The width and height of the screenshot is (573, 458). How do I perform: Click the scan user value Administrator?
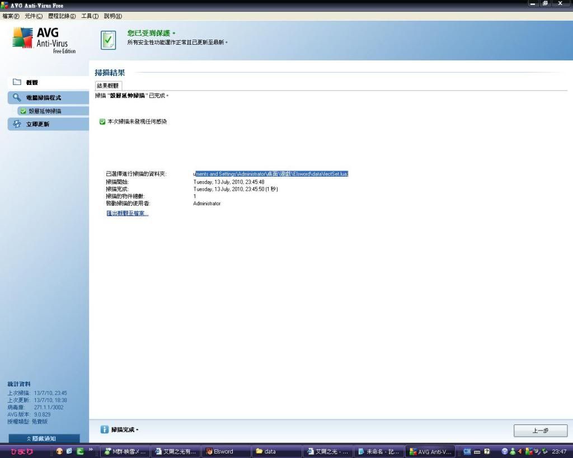(207, 204)
